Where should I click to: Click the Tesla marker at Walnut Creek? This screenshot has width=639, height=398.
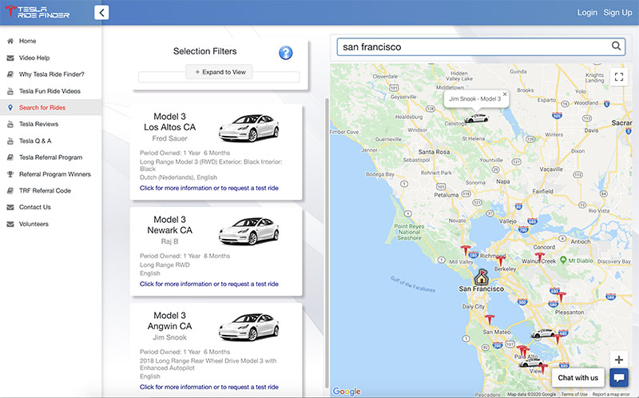click(x=540, y=257)
